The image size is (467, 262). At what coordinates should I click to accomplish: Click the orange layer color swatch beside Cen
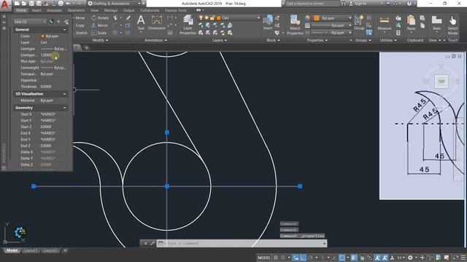219,18
